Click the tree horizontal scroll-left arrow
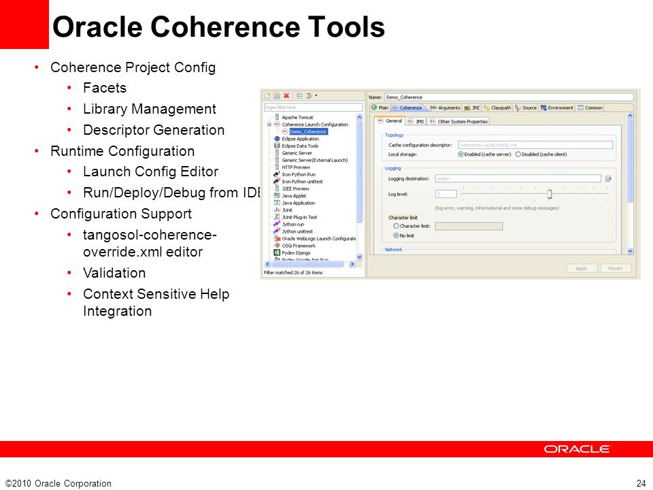The width and height of the screenshot is (653, 490). pos(268,264)
